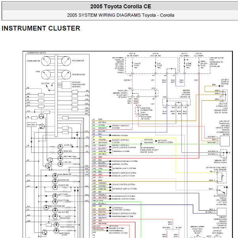Click the "WIPER/WASHER SYSTEM" label at A34

point(122,217)
